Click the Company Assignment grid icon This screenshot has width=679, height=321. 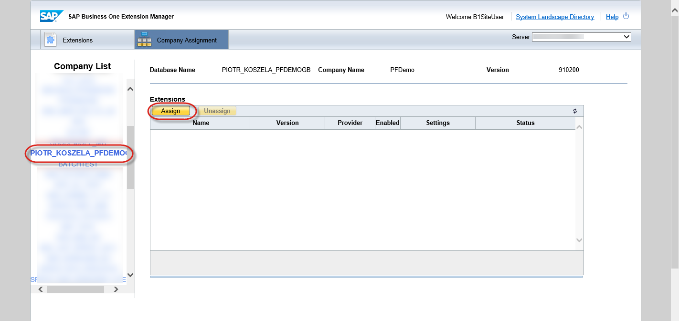[x=144, y=40]
